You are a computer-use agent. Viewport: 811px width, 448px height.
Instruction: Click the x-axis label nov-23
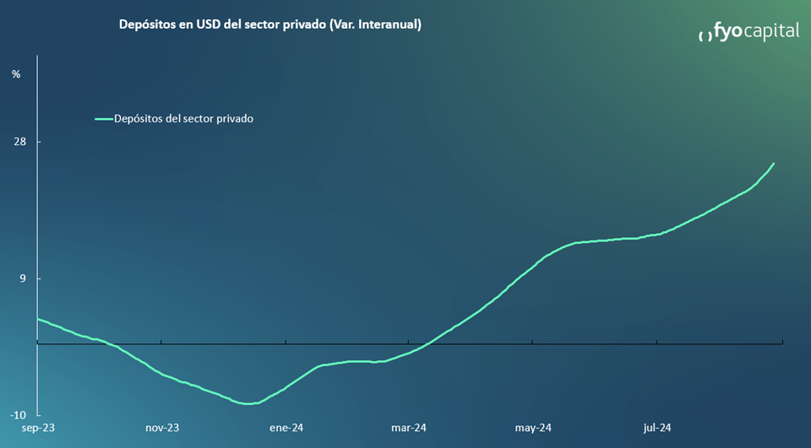162,428
